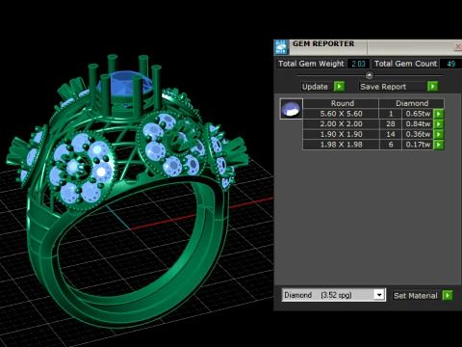Click the Total Gem Count label
This screenshot has width=462, height=347.
coord(405,64)
